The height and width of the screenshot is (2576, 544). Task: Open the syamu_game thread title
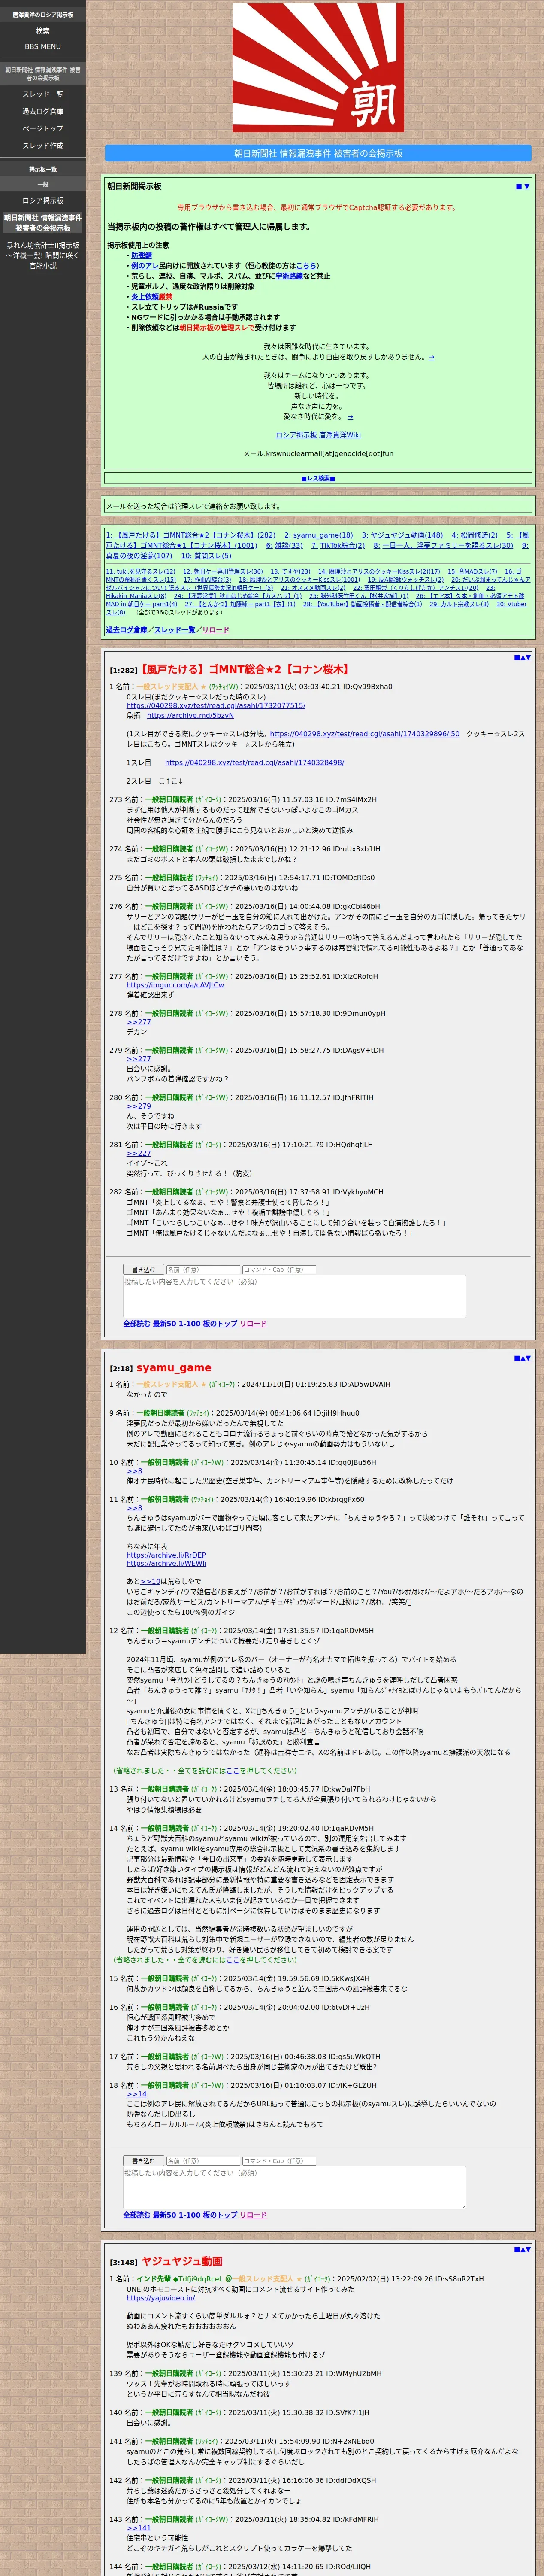174,1368
